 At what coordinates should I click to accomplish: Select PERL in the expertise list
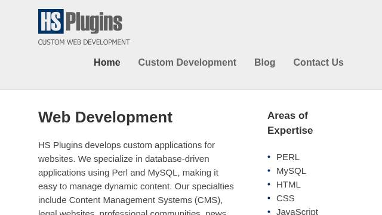tap(288, 157)
